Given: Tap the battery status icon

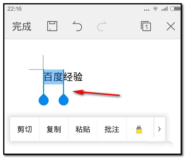Looking at the screenshot, I should (x=175, y=9).
